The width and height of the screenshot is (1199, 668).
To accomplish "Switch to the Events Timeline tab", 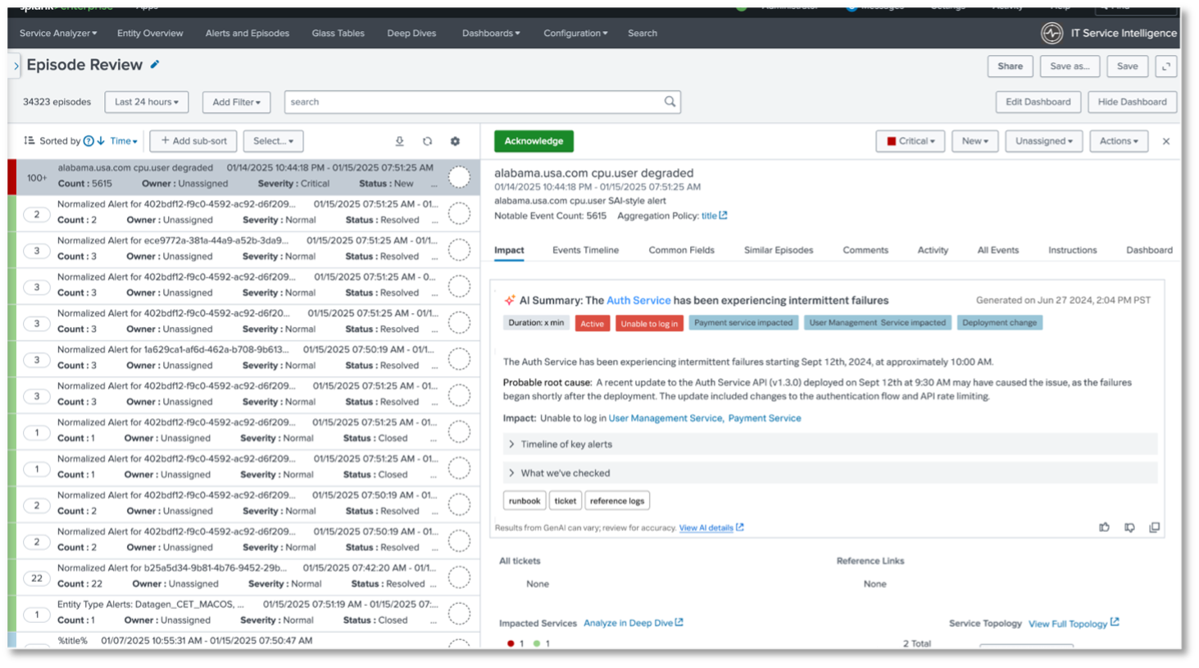I will coord(585,250).
